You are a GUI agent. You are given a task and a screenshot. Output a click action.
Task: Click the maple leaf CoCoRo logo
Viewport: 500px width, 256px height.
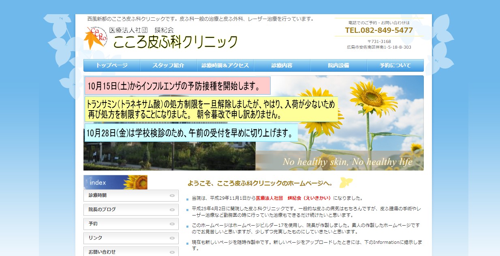point(96,38)
